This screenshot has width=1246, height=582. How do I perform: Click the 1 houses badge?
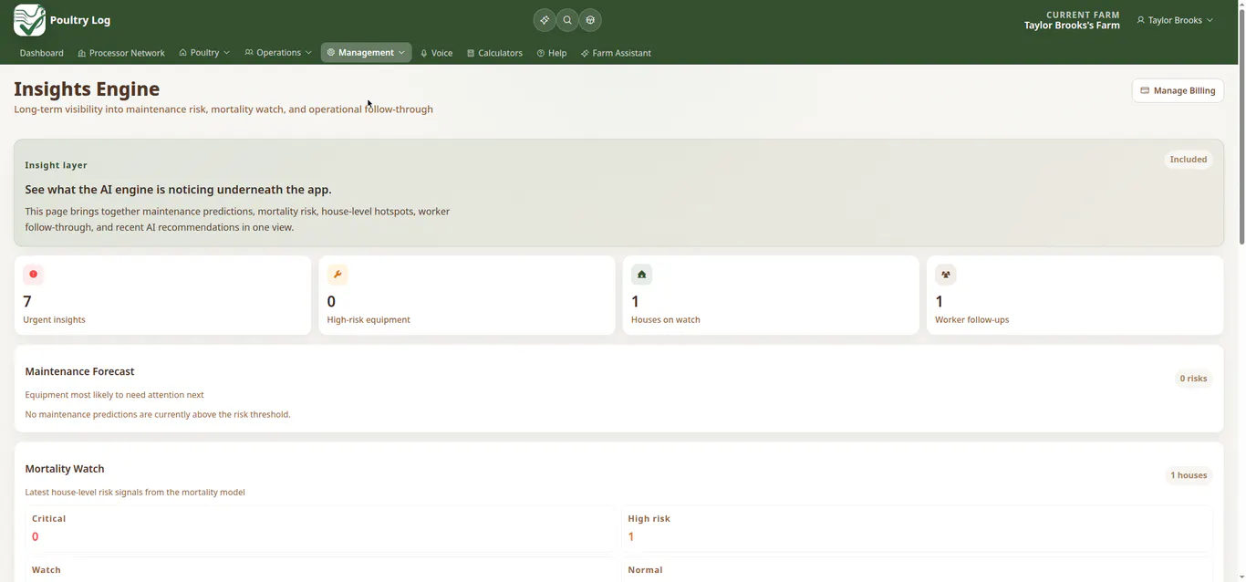pyautogui.click(x=1189, y=475)
